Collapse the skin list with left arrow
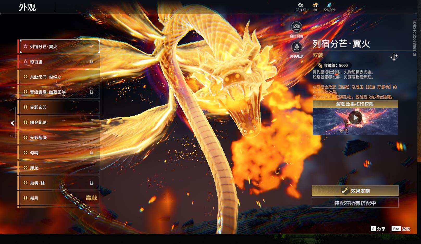Image resolution: width=421 pixels, height=244 pixels. click(x=13, y=123)
